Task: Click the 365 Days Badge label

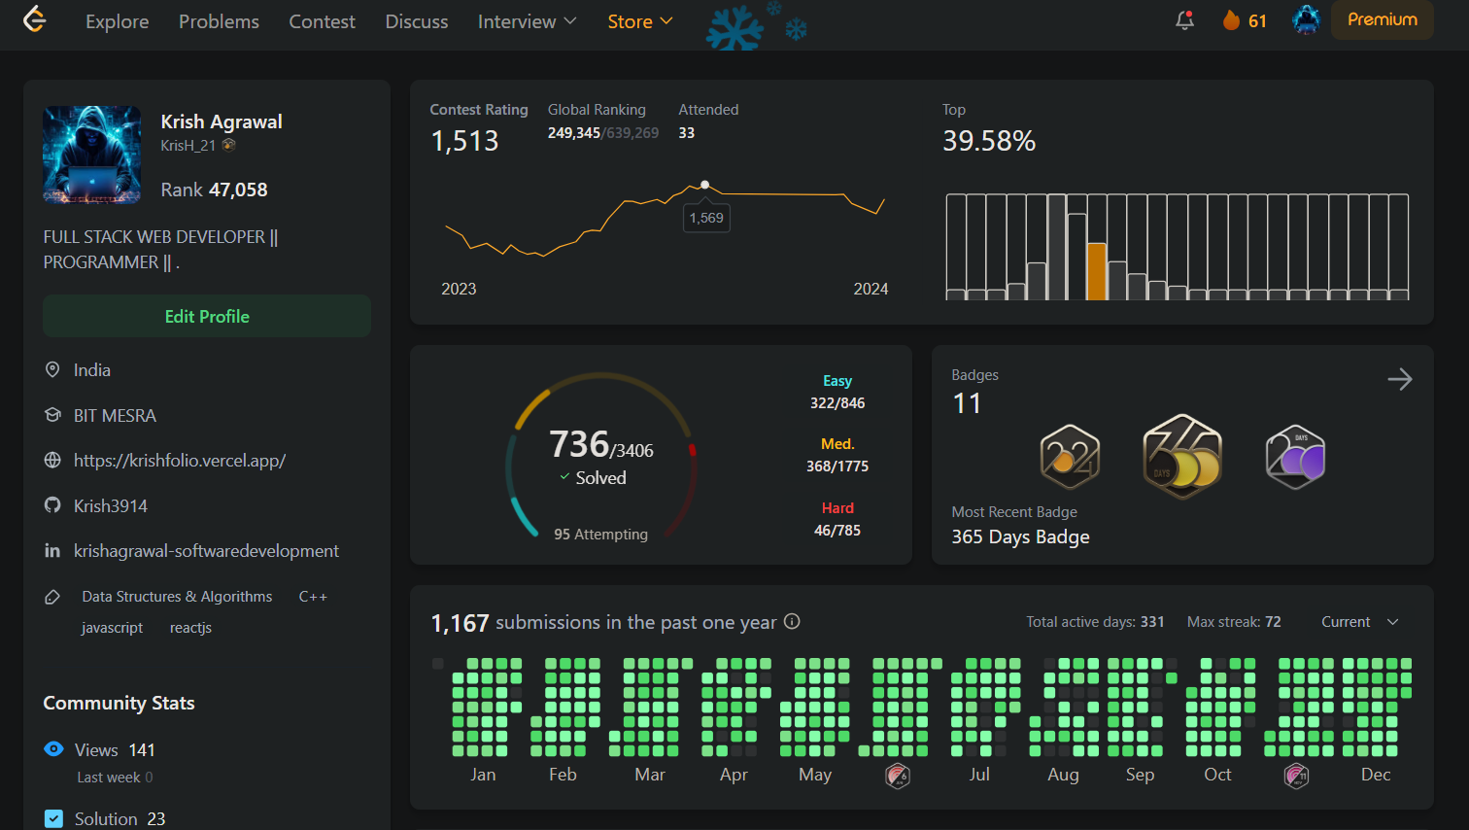Action: point(1020,537)
